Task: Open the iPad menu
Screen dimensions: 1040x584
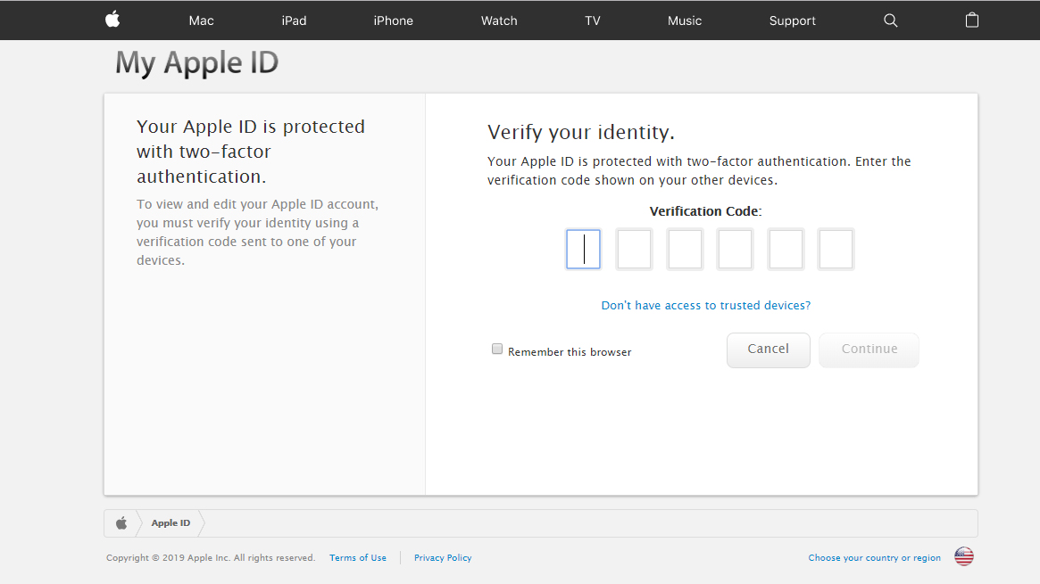Action: point(294,21)
